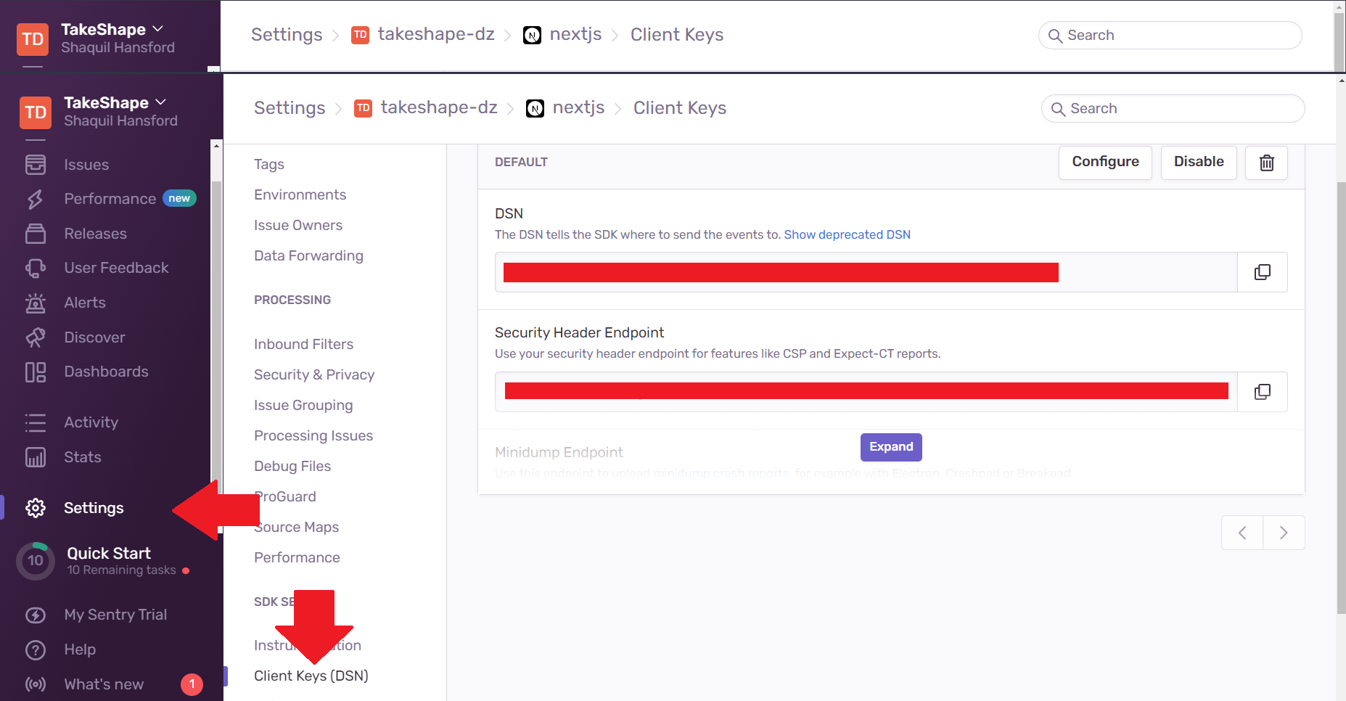Image resolution: width=1346 pixels, height=701 pixels.
Task: Click the What's new notification badge
Action: click(192, 684)
